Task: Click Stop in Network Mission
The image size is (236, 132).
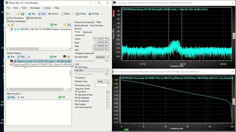Action: coord(11,57)
